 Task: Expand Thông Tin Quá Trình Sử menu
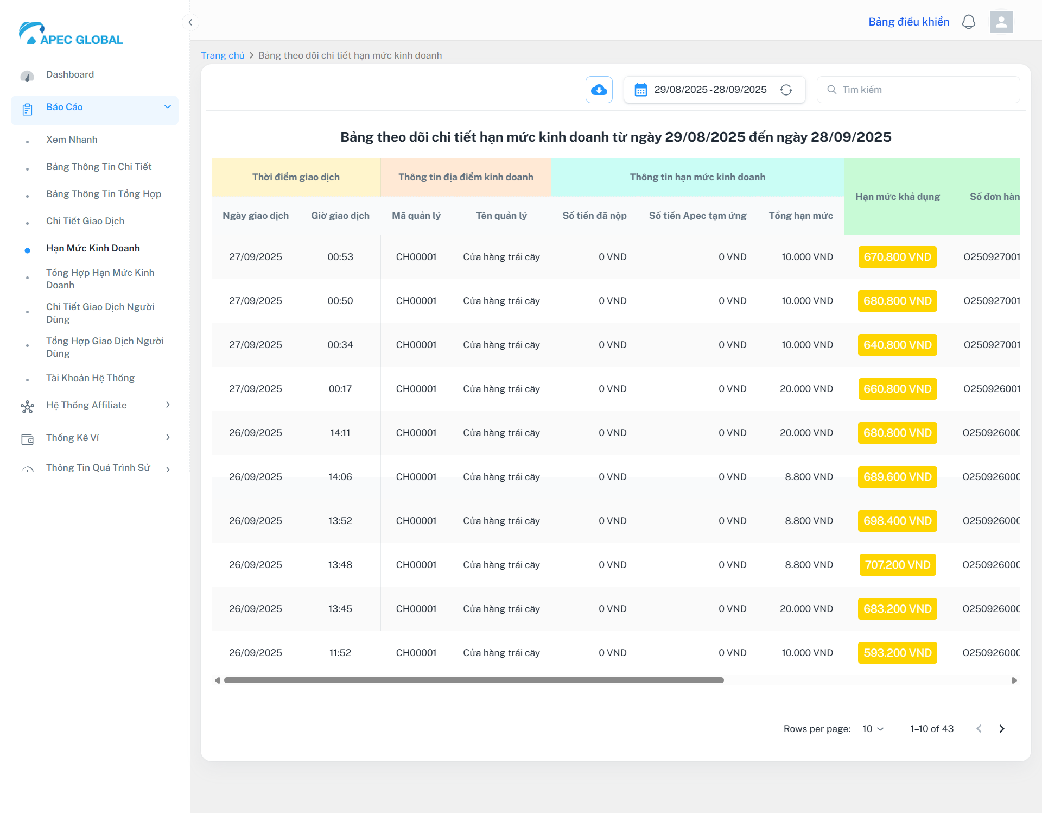pos(168,469)
